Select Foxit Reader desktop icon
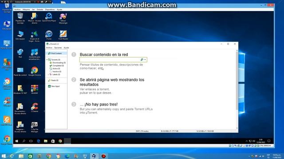This screenshot has height=159, width=284. click(x=63, y=35)
